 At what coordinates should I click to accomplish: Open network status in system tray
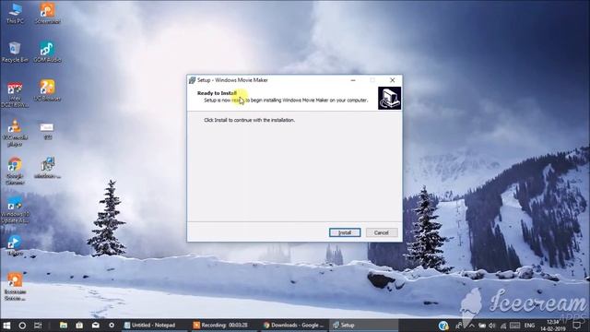tap(503, 326)
